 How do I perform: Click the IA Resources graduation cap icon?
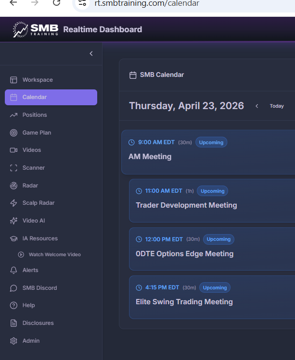pyautogui.click(x=13, y=238)
